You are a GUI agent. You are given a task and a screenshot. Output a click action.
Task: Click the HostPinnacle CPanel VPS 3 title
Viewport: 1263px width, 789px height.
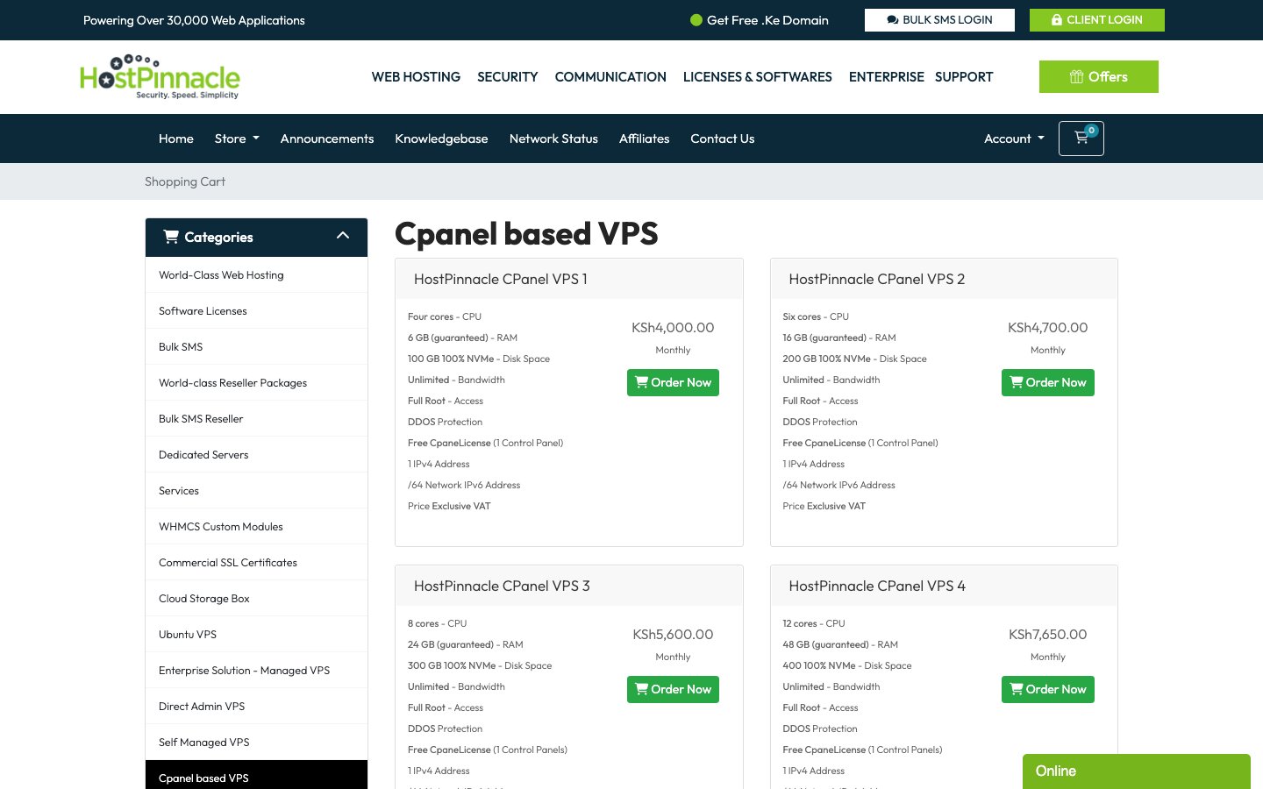click(502, 586)
